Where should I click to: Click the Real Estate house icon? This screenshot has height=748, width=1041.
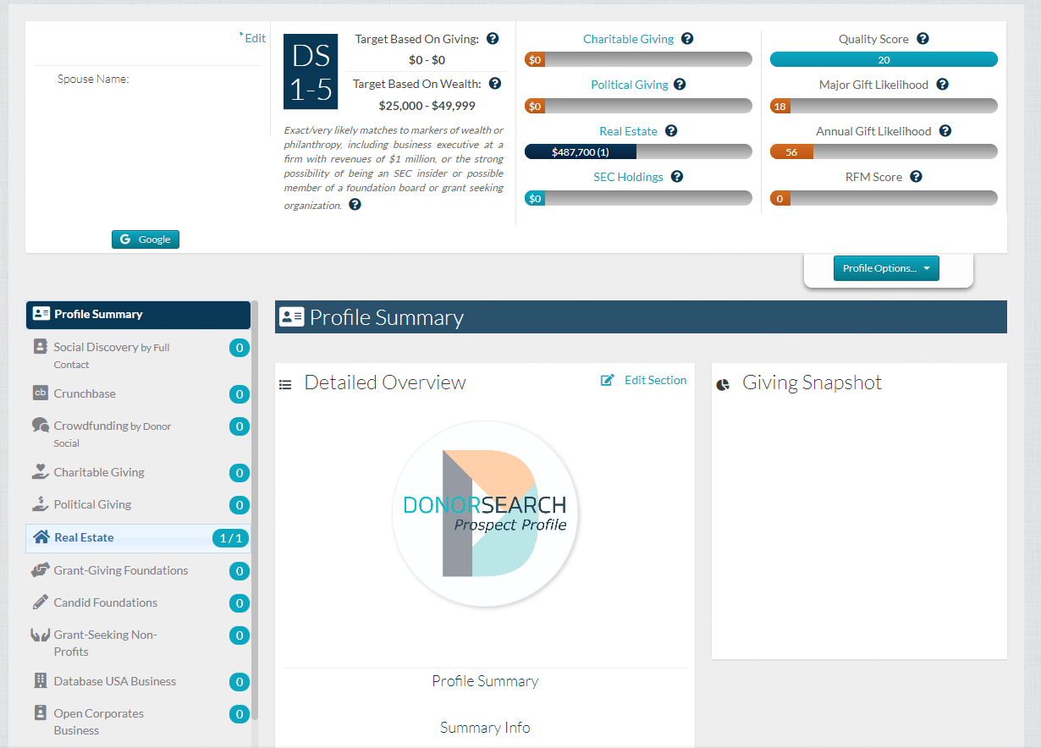[41, 536]
